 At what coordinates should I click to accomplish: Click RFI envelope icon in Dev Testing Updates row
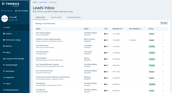point(105,34)
